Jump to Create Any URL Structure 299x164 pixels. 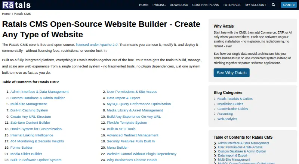coord(31,117)
